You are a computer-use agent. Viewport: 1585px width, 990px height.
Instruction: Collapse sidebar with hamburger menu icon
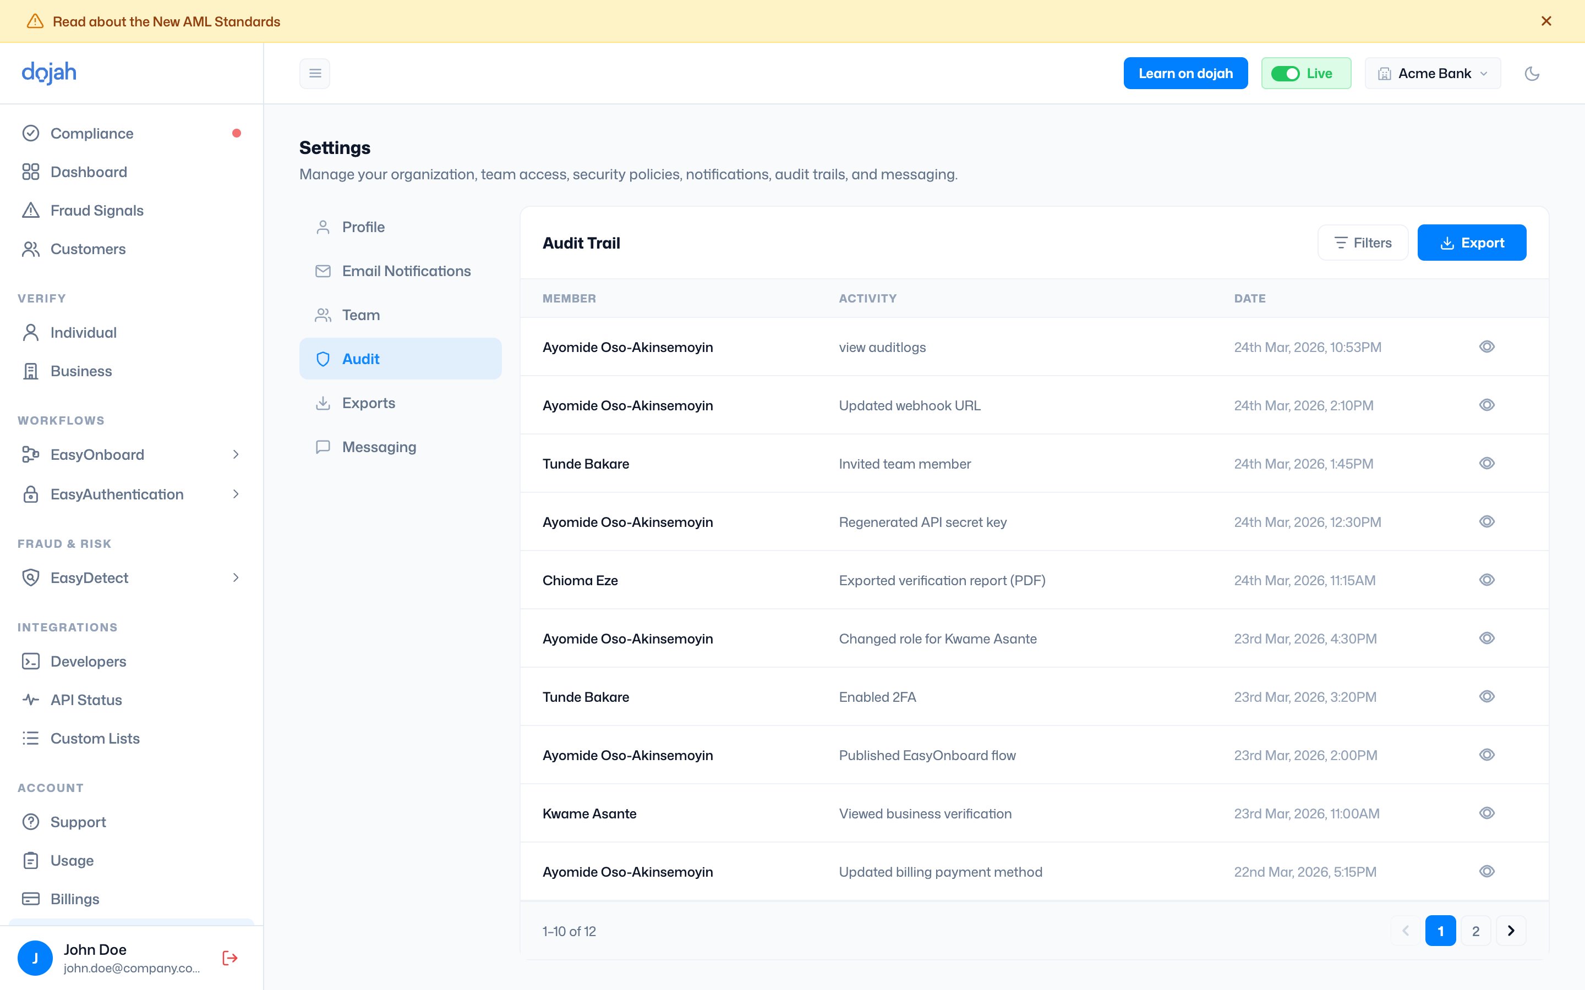pyautogui.click(x=315, y=73)
